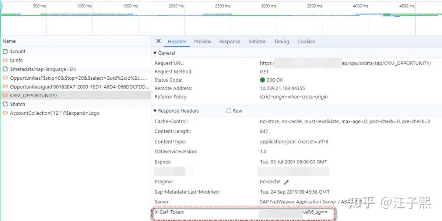Collapse the General section
442x221 pixels.
point(155,53)
